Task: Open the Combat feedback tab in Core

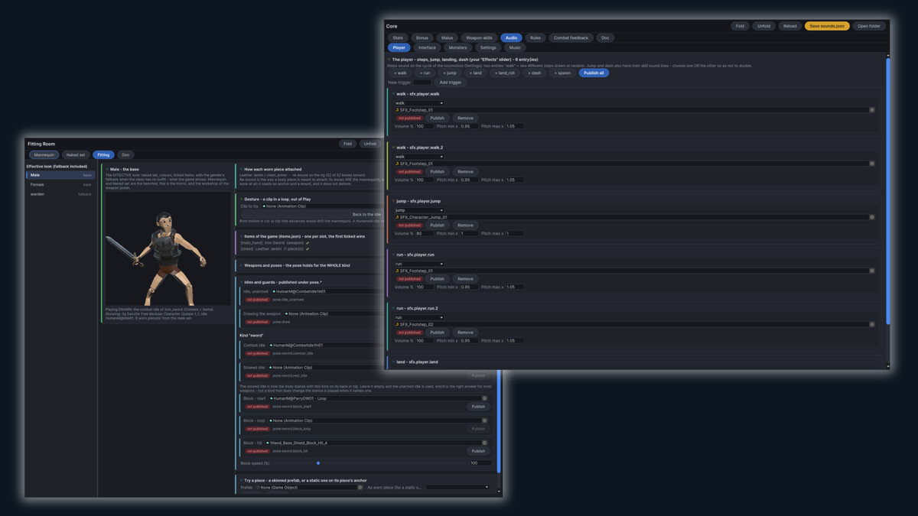Action: click(x=571, y=37)
